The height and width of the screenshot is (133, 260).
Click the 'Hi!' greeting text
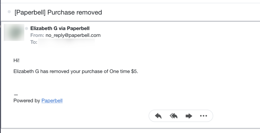pyautogui.click(x=17, y=60)
